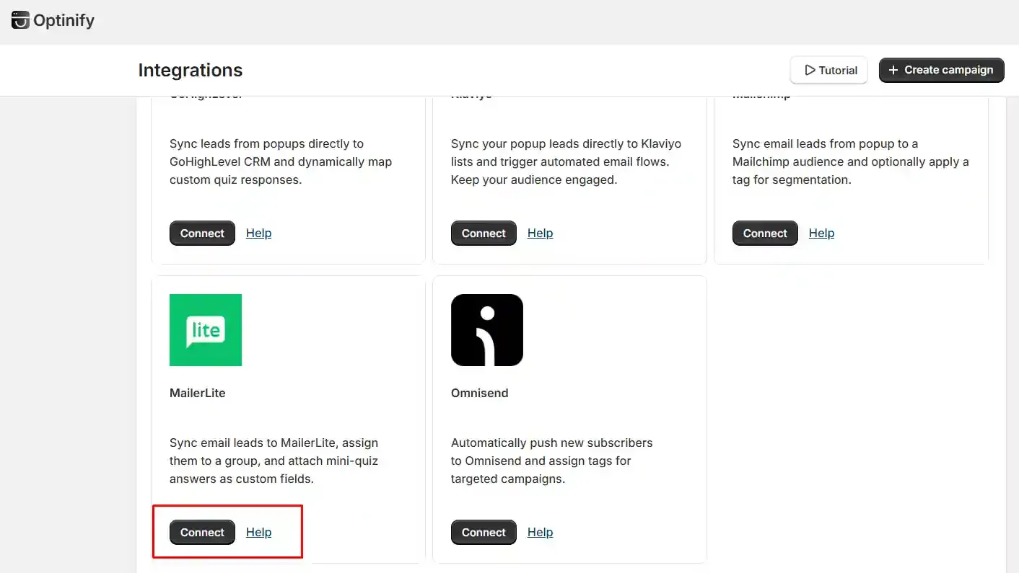This screenshot has width=1019, height=573.
Task: Connect the Klaviyo integration
Action: [484, 234]
